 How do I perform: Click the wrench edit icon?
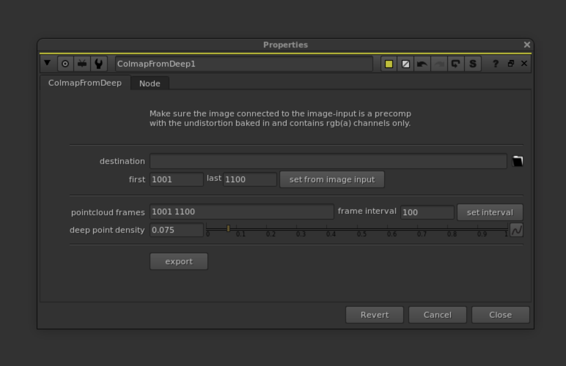(99, 64)
